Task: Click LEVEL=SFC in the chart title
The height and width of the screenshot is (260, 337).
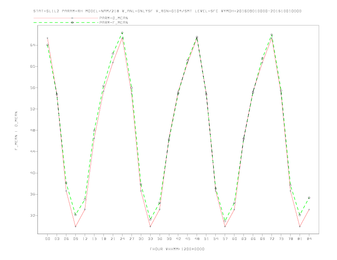Action: 206,11
